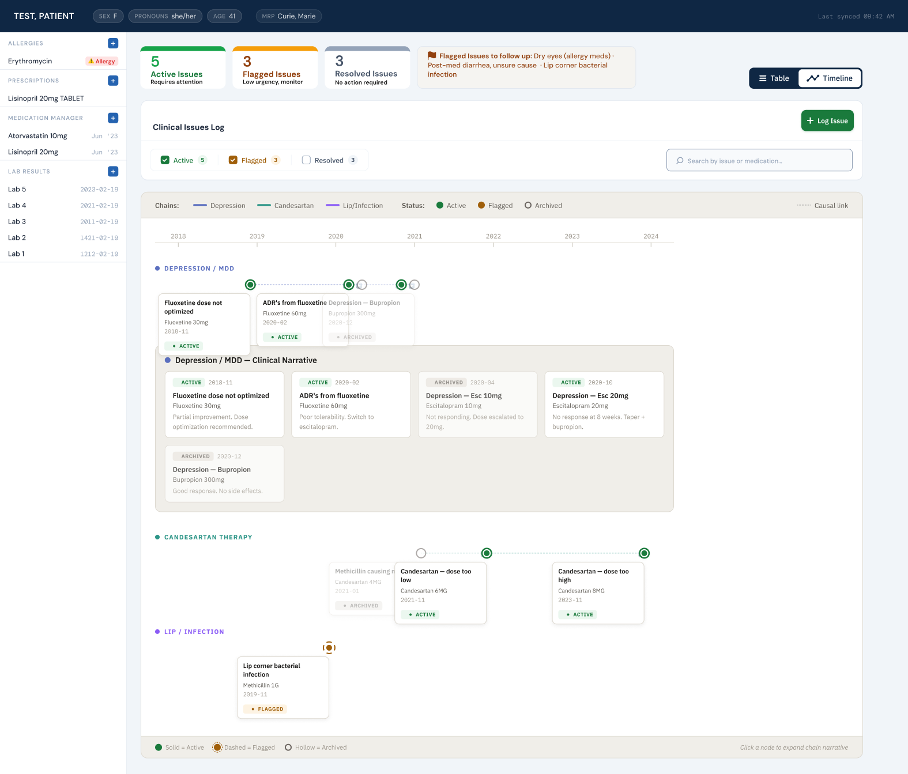Uncheck the Flagged filter checkbox
The image size is (908, 774).
pyautogui.click(x=233, y=160)
